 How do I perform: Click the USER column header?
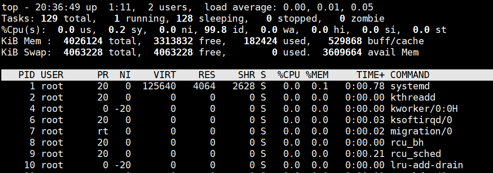pos(52,75)
